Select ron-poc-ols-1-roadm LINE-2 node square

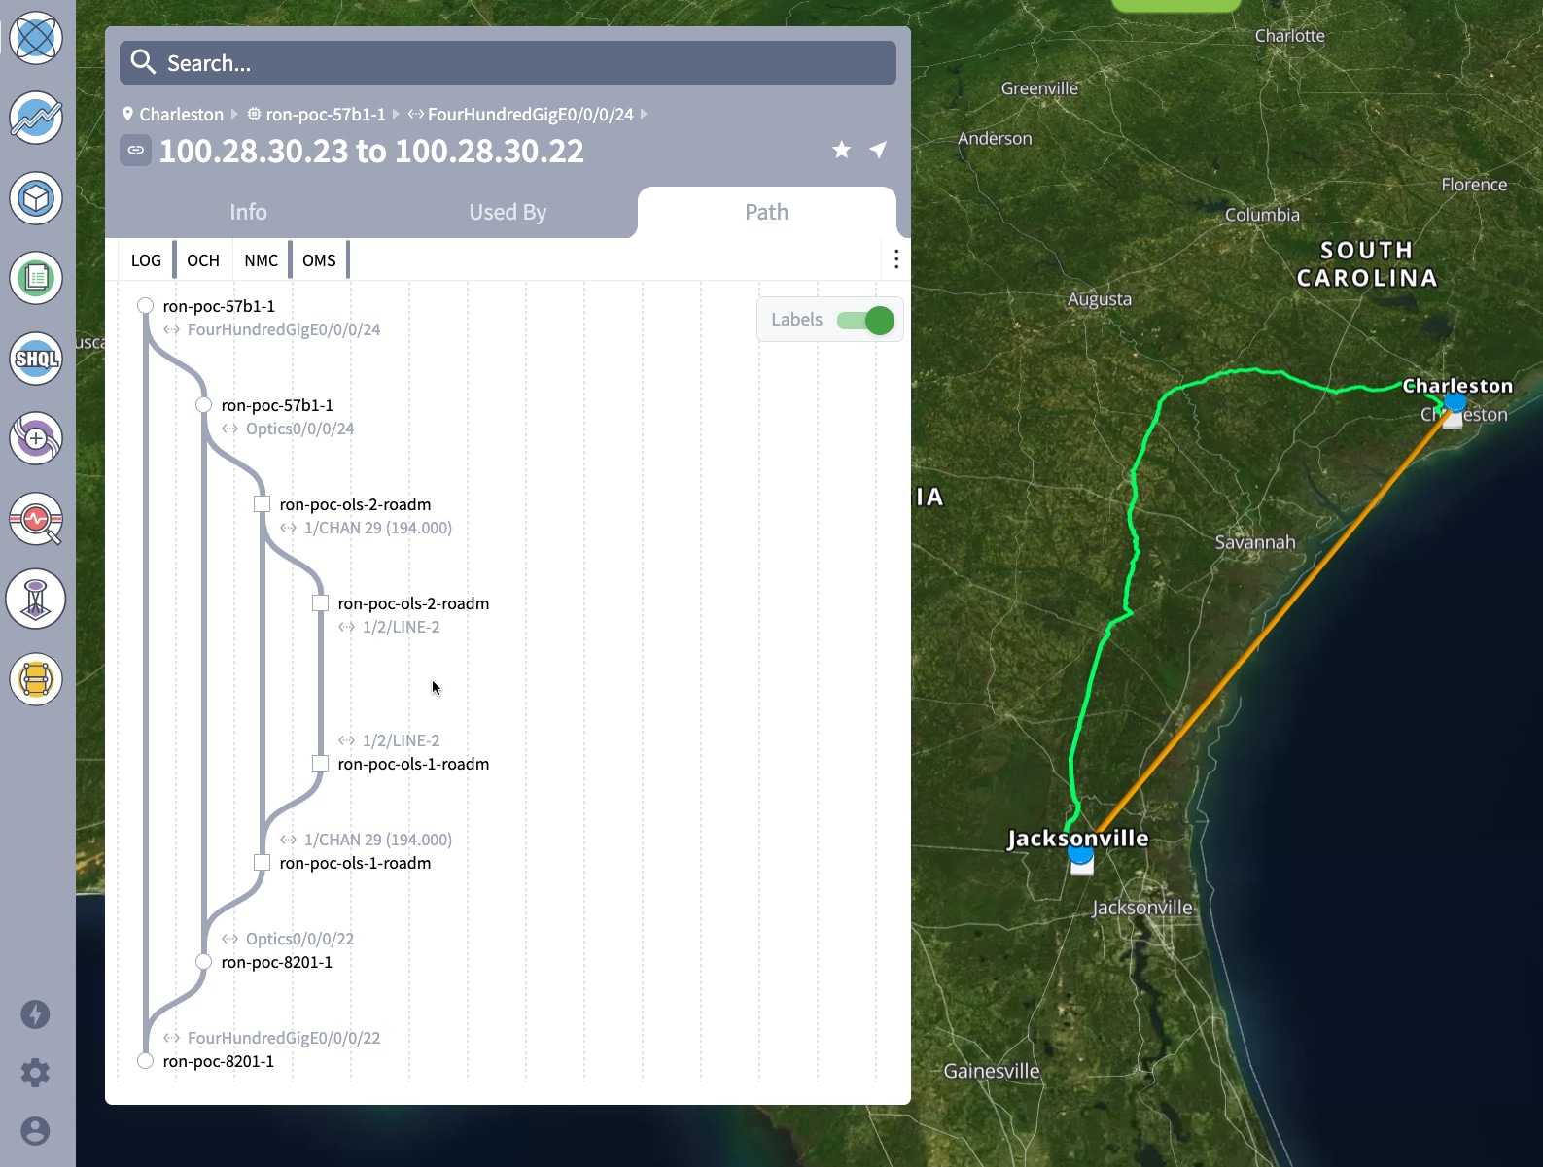tap(321, 764)
